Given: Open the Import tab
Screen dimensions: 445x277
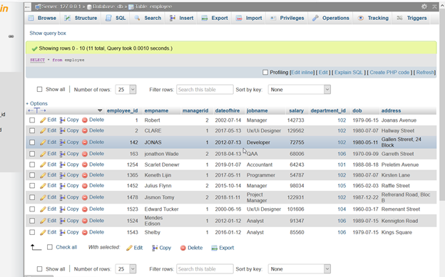Looking at the screenshot, I should click(x=249, y=18).
